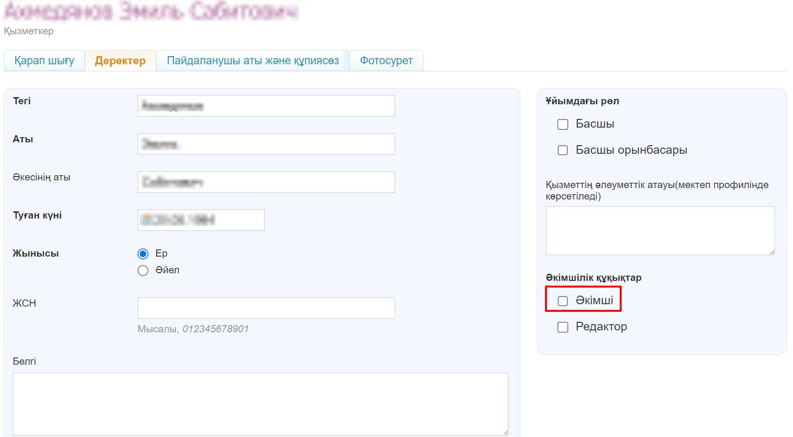Check the Әкімші checkbox
Viewport: 793px width, 437px height.
563,301
